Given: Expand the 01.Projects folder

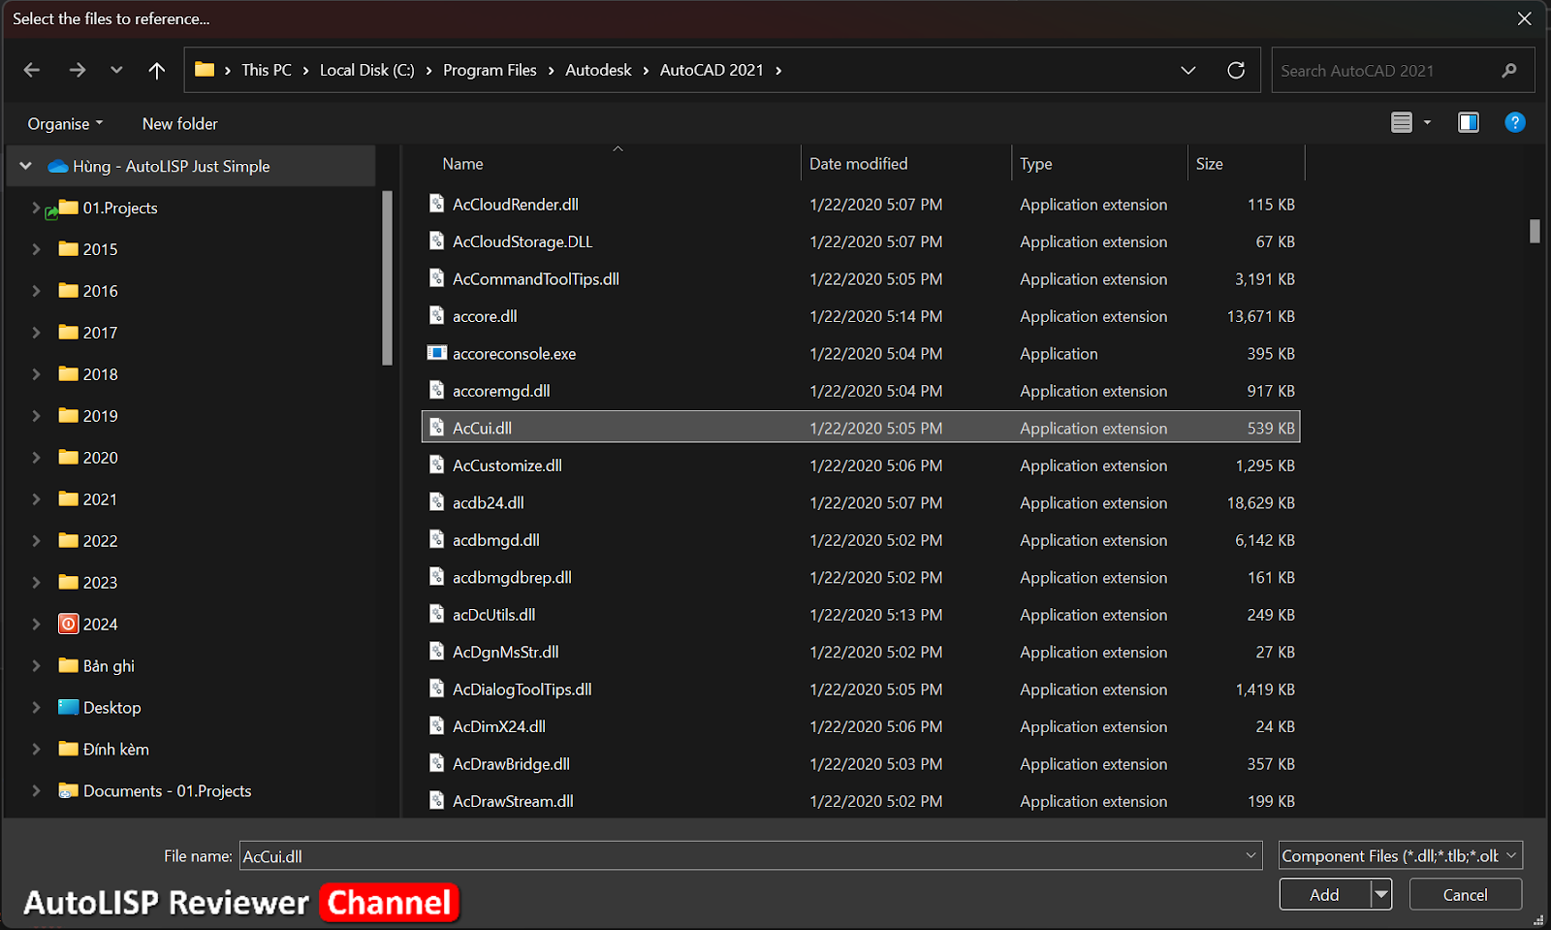Looking at the screenshot, I should [36, 208].
